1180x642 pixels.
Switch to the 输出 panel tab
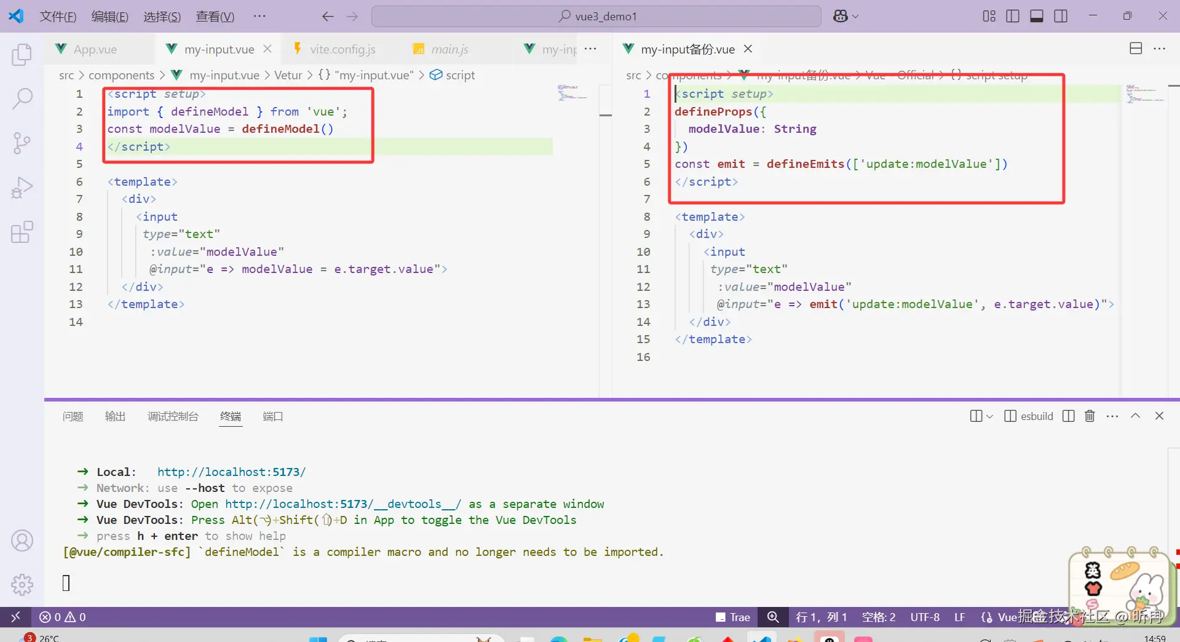(x=115, y=416)
